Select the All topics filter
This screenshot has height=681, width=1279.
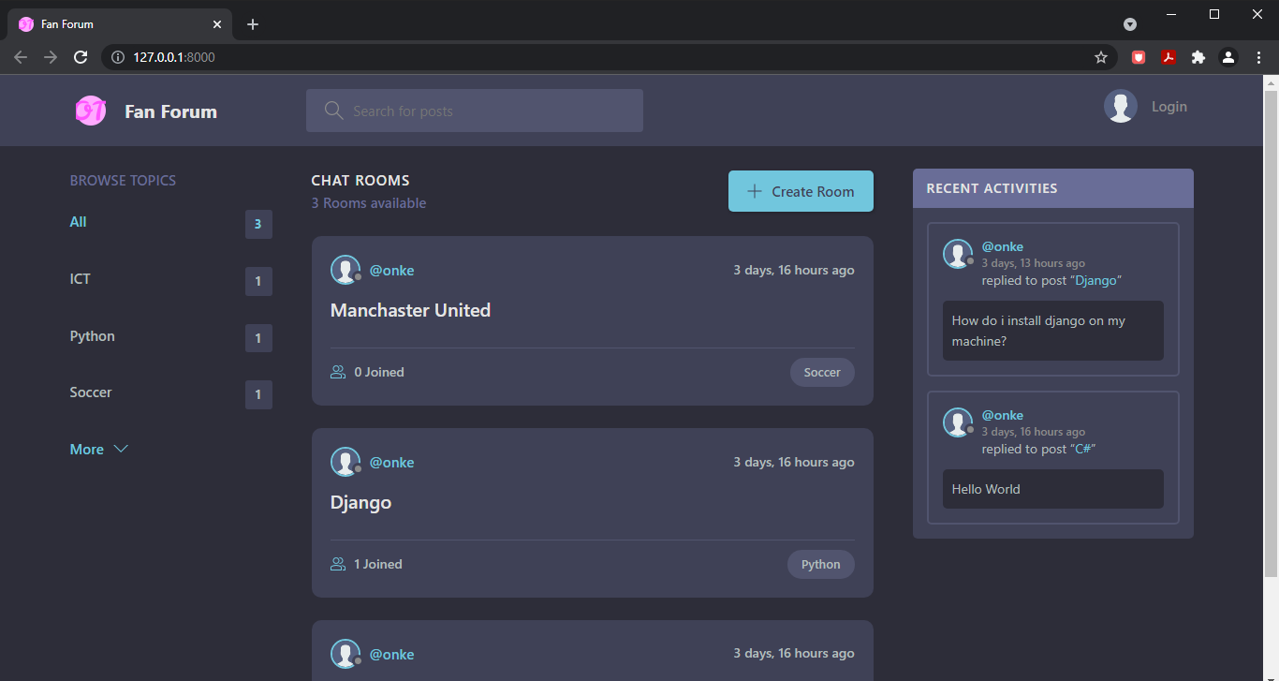pyautogui.click(x=78, y=222)
